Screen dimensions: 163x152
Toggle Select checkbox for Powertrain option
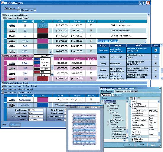156,50
